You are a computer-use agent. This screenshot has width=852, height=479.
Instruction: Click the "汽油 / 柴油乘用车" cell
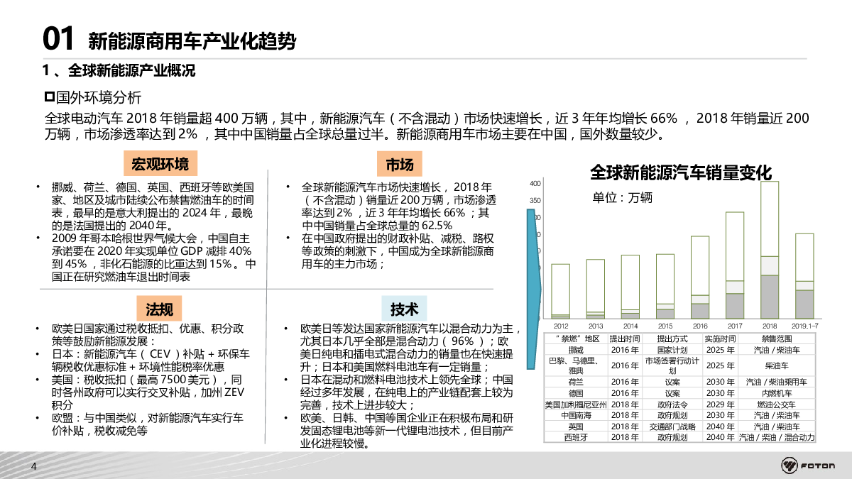(x=776, y=382)
